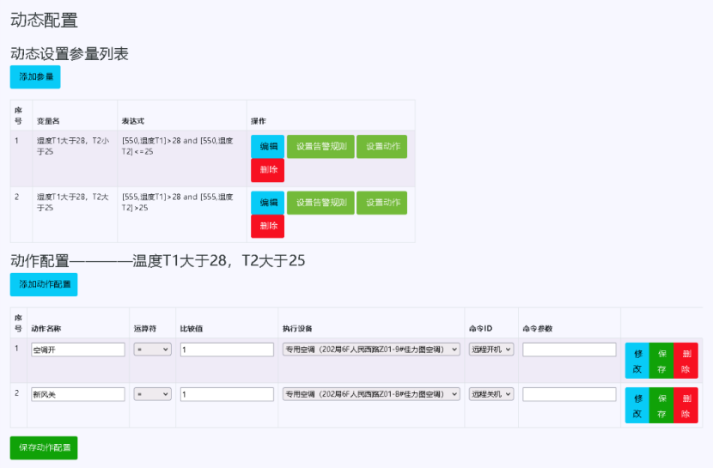
Task: Open 设置动作 for variable row 2
Action: click(x=381, y=203)
